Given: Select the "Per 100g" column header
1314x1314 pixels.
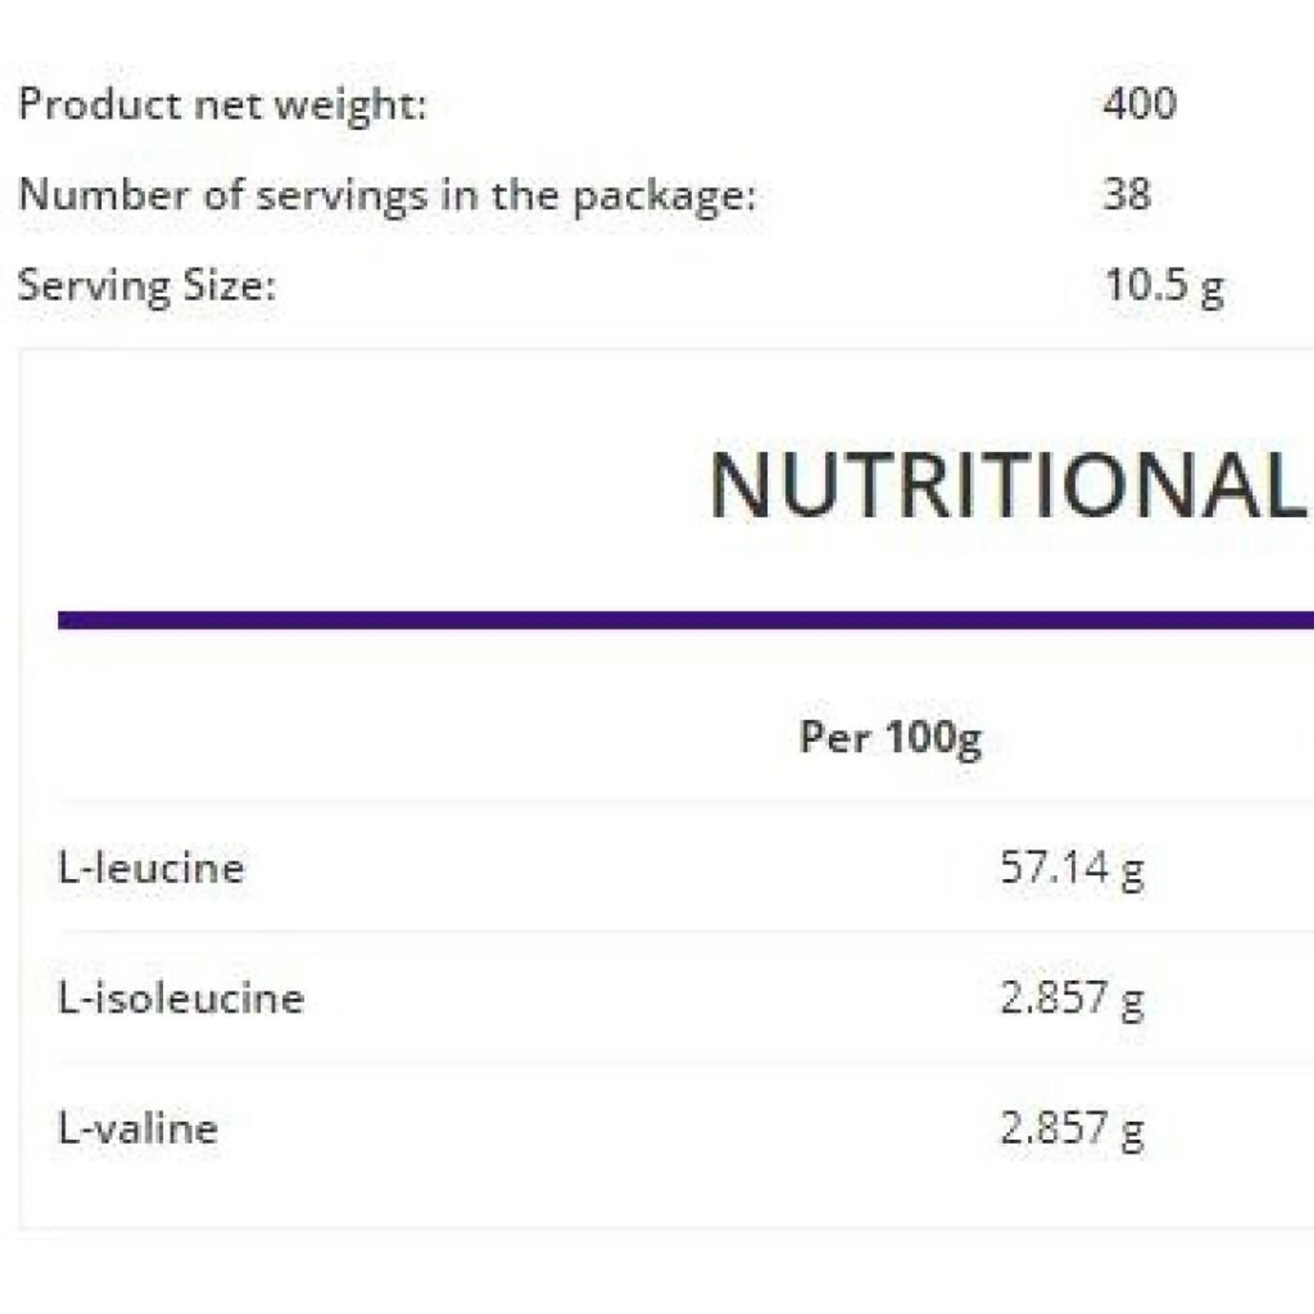Looking at the screenshot, I should coord(890,737).
